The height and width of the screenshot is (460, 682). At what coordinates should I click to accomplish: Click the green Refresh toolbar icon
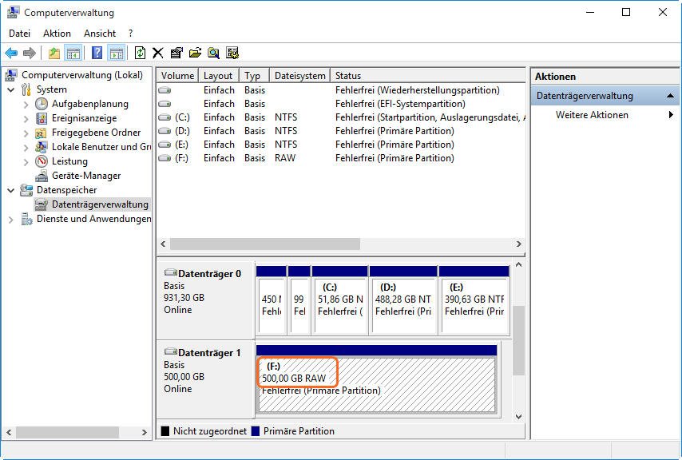140,53
